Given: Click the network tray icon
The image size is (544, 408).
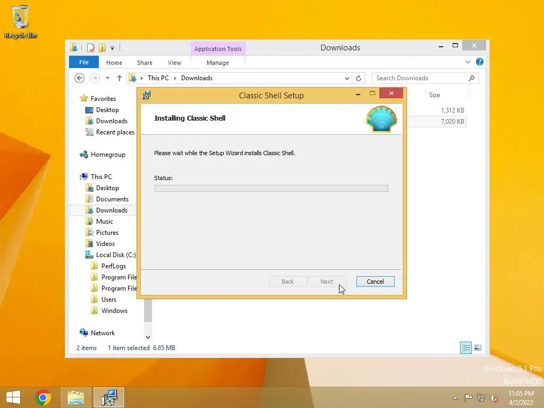Looking at the screenshot, I should click(481, 398).
